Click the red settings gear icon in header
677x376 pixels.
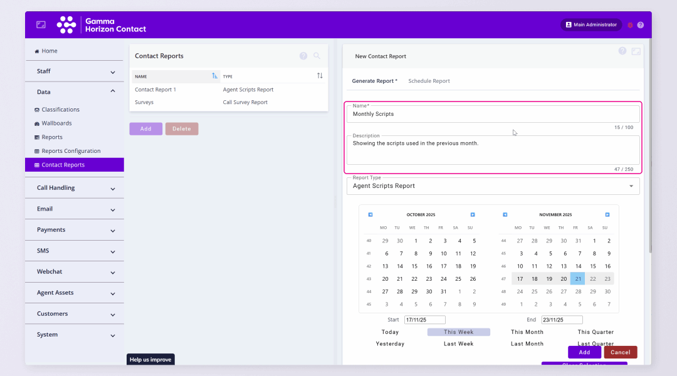pyautogui.click(x=630, y=25)
